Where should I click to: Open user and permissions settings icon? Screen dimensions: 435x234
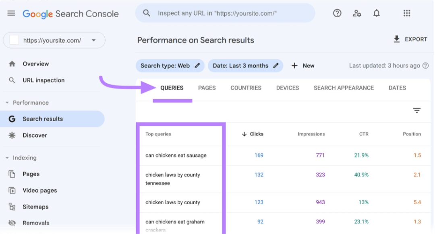tap(357, 13)
